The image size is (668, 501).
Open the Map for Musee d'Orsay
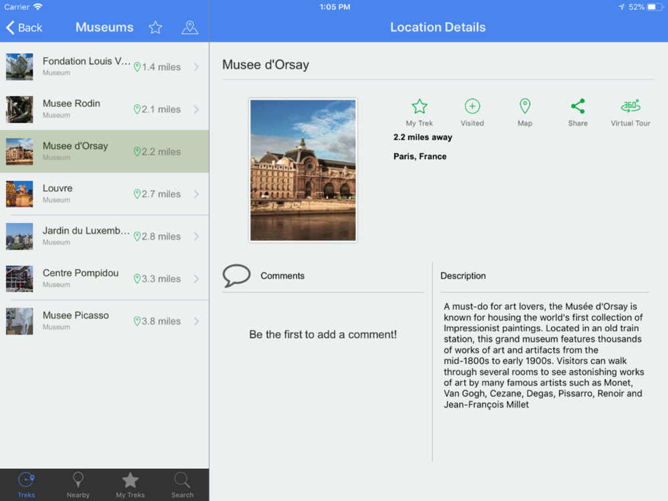pos(525,112)
